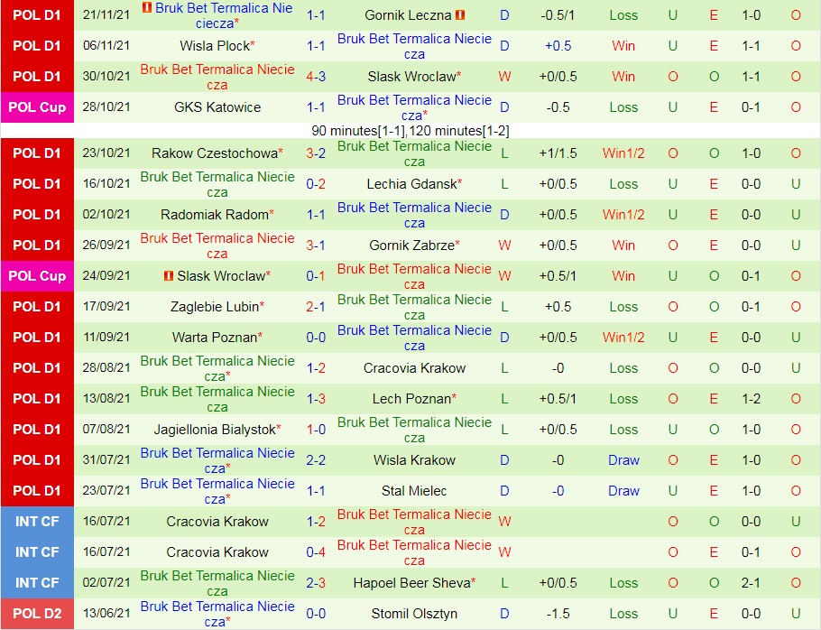
Task: Click the 4-3 score against Slask Wroclaw
Action: [316, 77]
